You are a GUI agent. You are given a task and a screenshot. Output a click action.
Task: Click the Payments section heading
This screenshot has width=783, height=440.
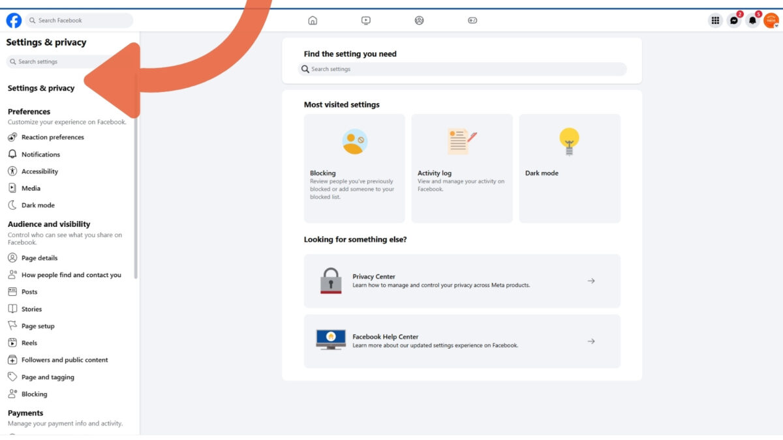[x=25, y=413]
